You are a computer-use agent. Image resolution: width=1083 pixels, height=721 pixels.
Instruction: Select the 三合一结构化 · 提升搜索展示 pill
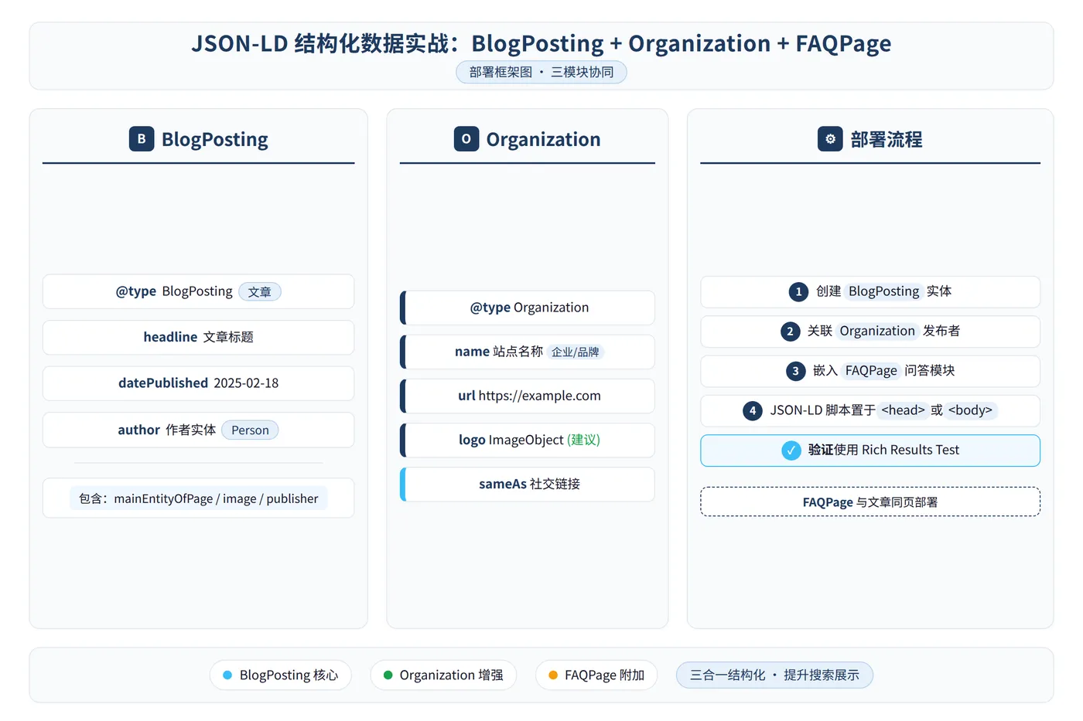point(774,675)
